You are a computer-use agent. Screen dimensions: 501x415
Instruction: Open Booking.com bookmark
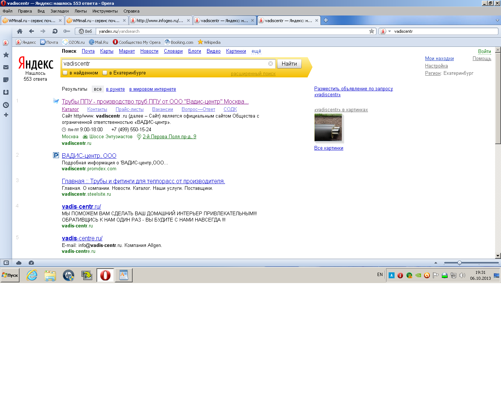pos(179,42)
